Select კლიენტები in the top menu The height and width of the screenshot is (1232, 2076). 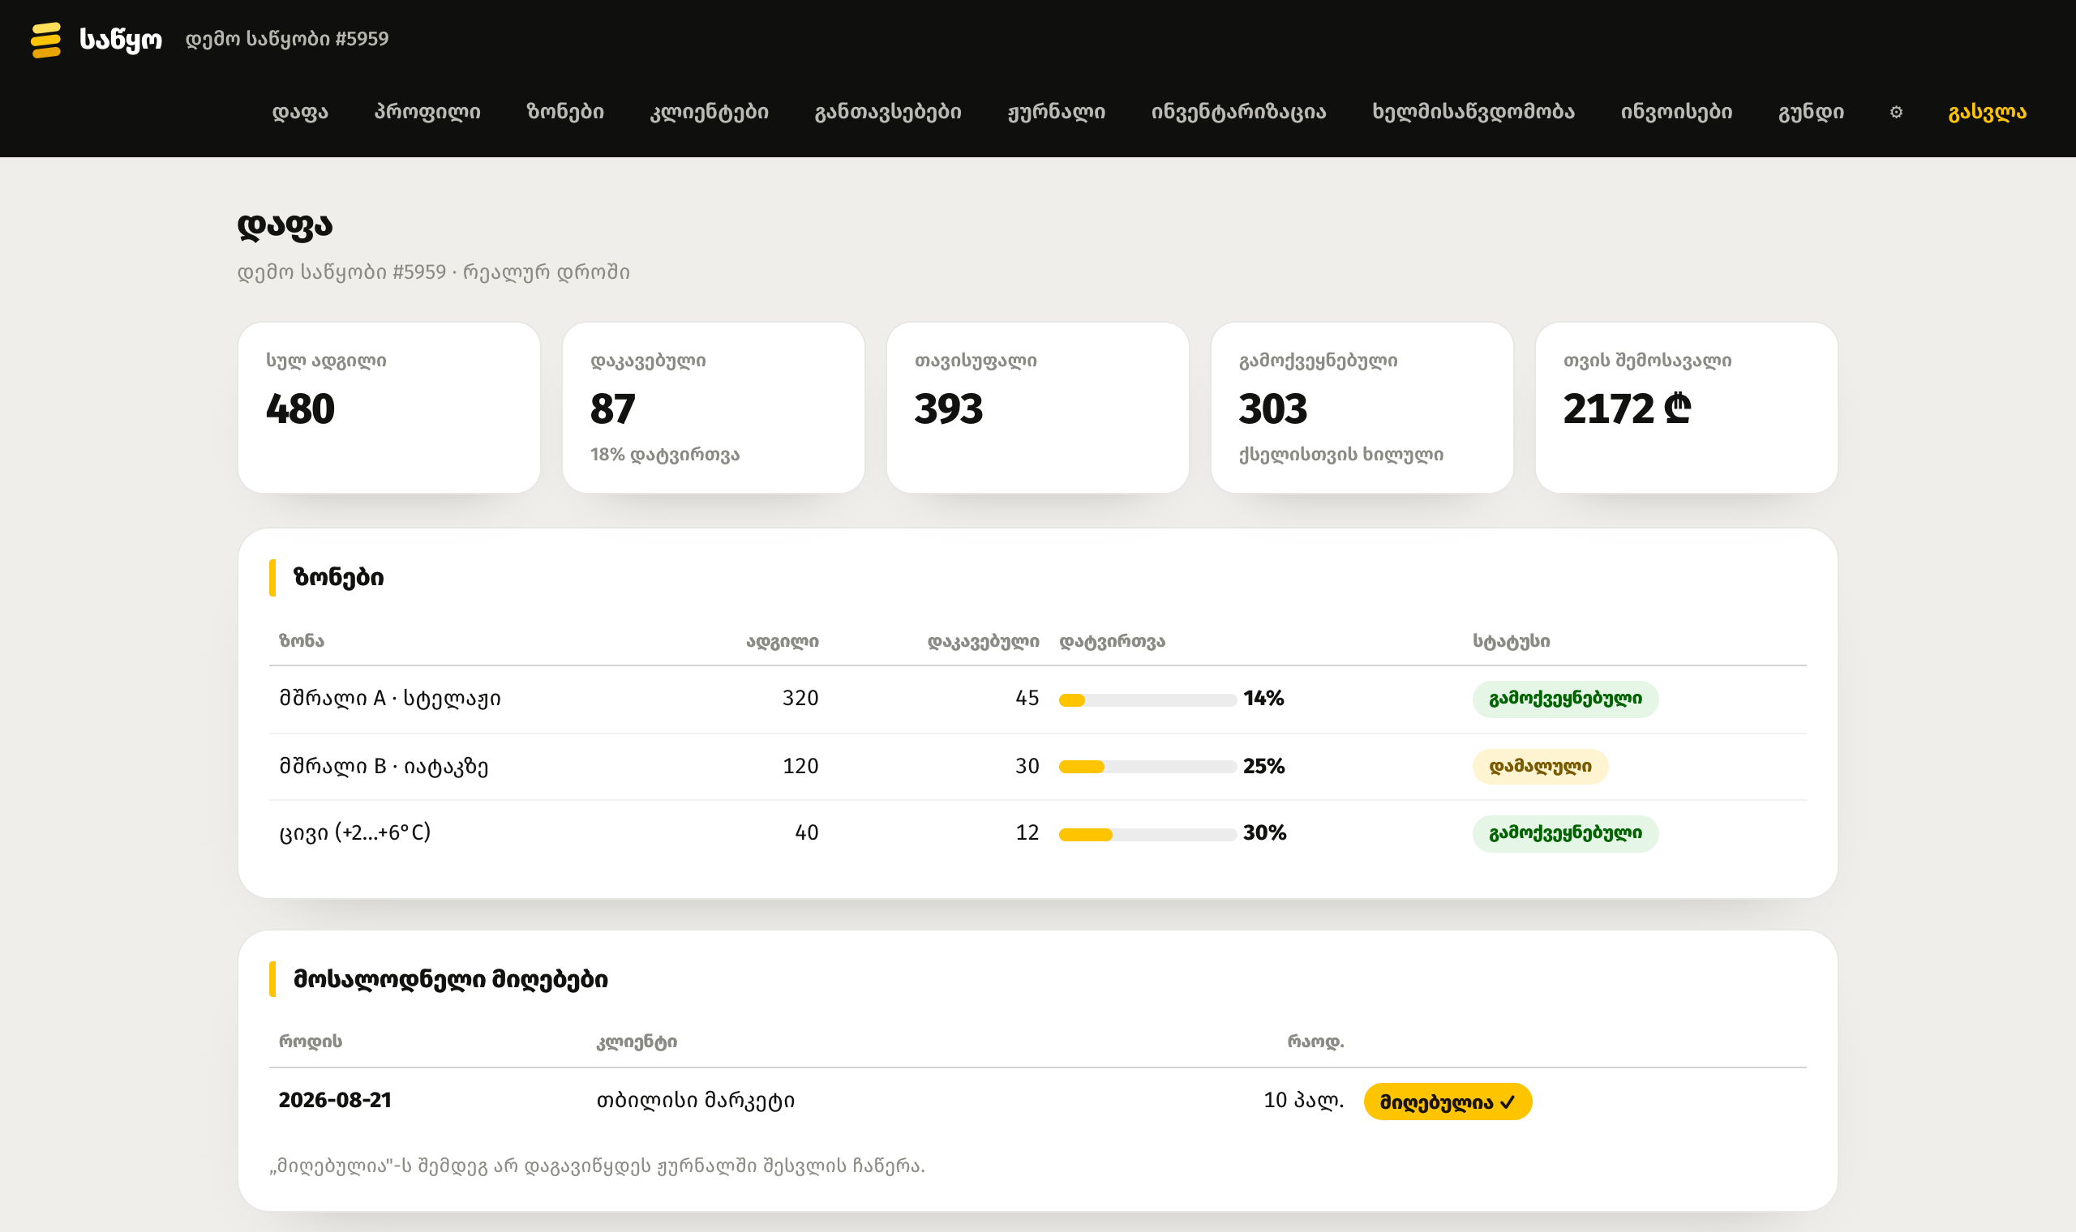(x=709, y=112)
